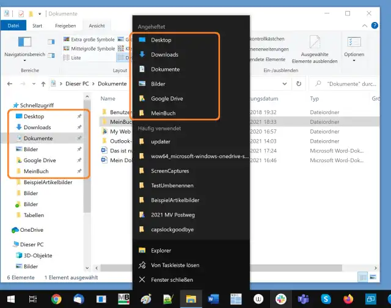Click the Skype taskbar icon
Viewport: 391px width, 308px height.
(x=326, y=299)
